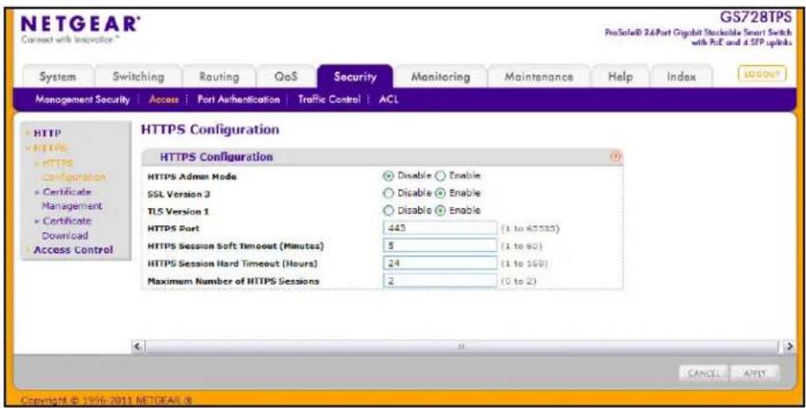Click the GS728TPS model name
This screenshot has width=806, height=408.
coord(754,17)
